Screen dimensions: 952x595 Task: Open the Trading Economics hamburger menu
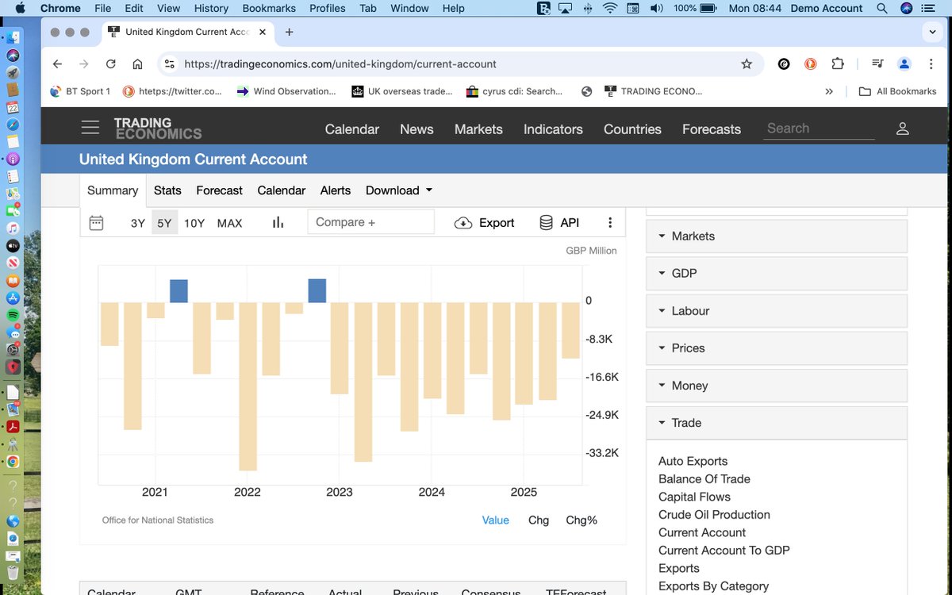point(90,128)
